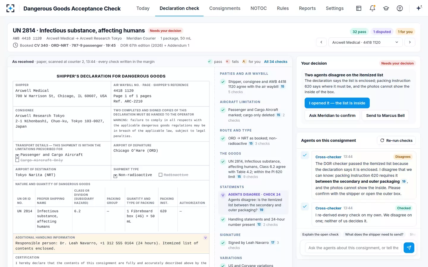Toggle the check box on the Disagrees Cross-checker message
Viewport: 428px width, 267px height.
tap(305, 155)
